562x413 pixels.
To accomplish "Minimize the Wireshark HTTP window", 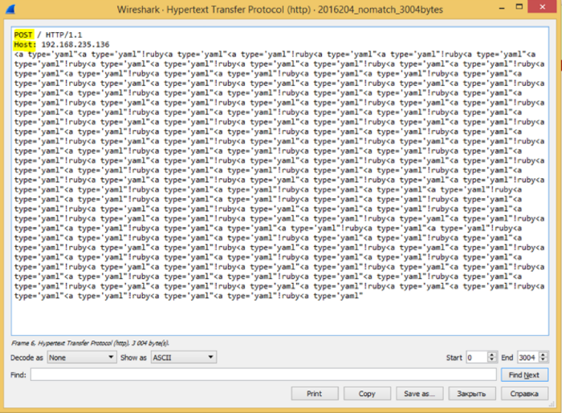I will coord(502,7).
